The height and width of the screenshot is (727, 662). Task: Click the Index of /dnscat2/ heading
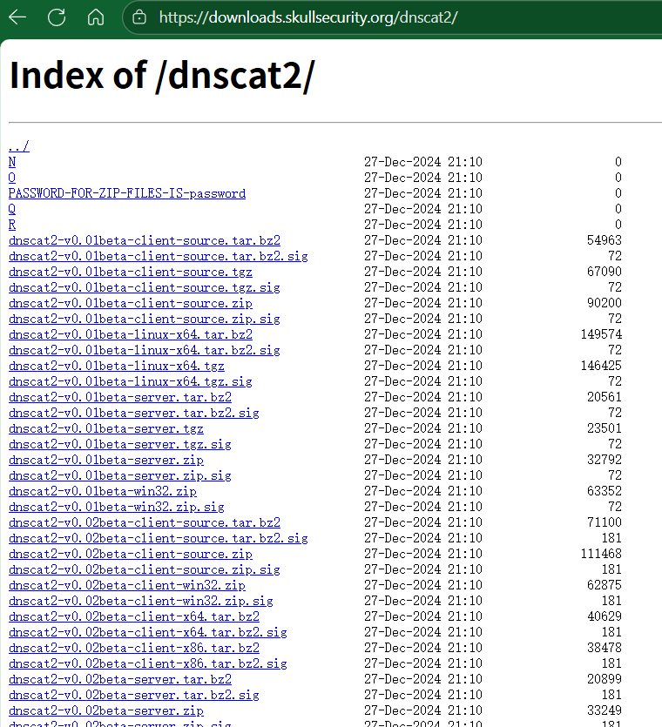coord(162,76)
